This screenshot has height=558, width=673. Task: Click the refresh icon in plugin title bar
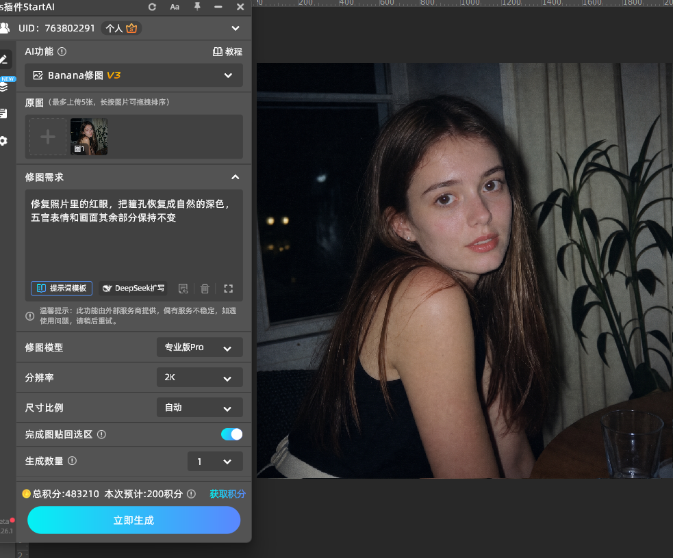tap(153, 7)
